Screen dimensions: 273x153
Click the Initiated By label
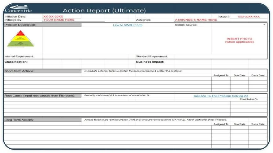point(13,20)
